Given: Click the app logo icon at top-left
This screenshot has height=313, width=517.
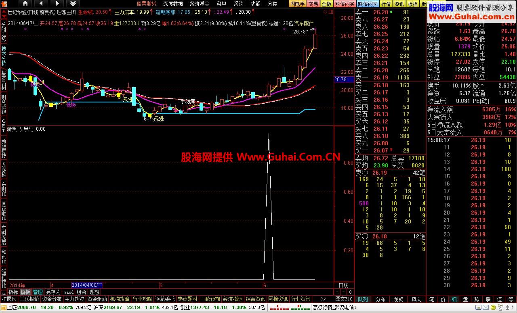Looking at the screenshot, I should [4, 4].
